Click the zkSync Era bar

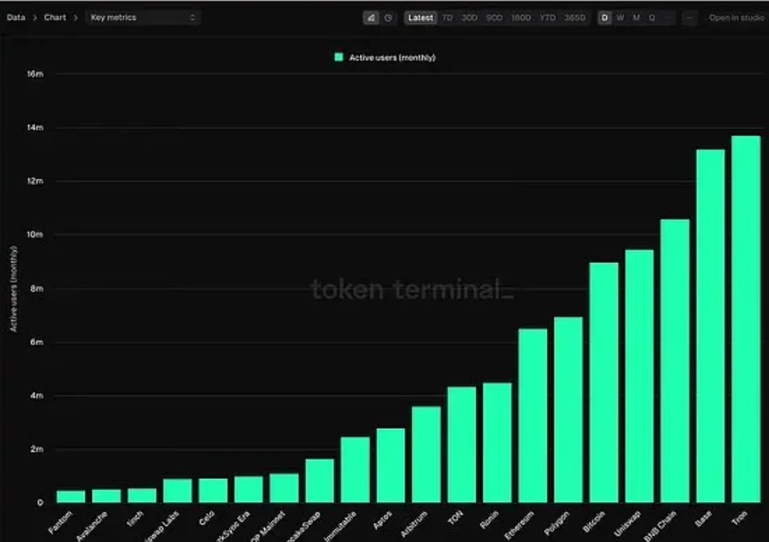point(249,489)
